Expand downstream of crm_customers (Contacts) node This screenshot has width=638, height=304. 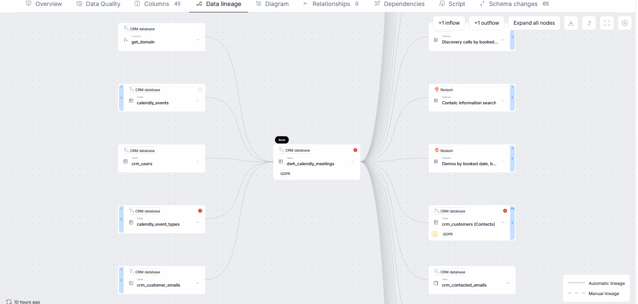[x=512, y=223]
